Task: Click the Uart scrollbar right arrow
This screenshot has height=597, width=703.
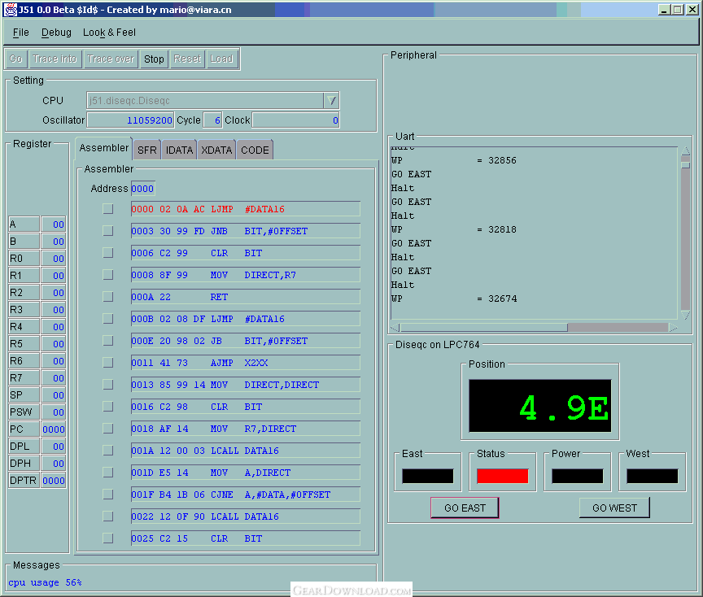Action: point(673,328)
